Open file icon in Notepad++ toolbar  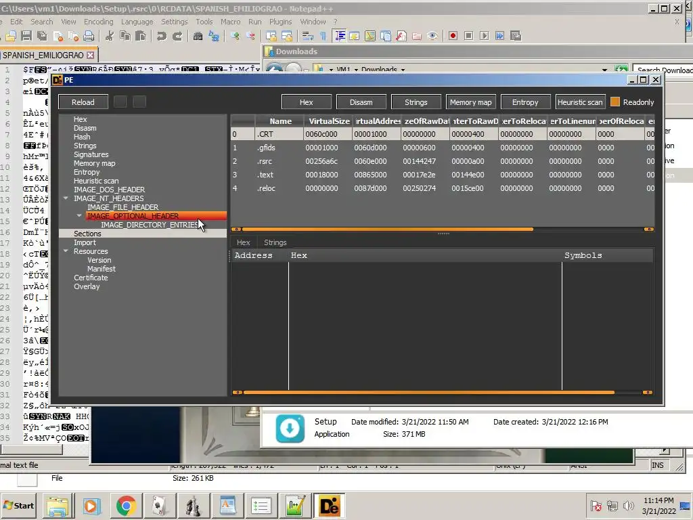[x=11, y=37]
